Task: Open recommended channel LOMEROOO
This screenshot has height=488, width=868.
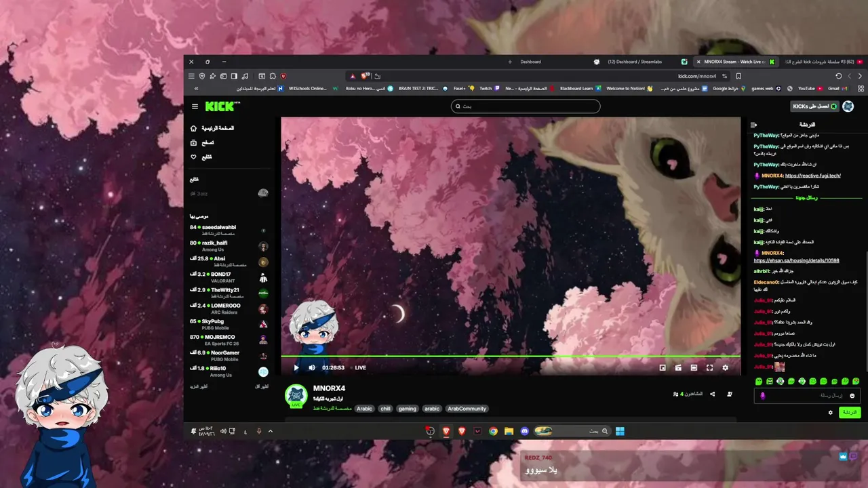Action: point(229,308)
